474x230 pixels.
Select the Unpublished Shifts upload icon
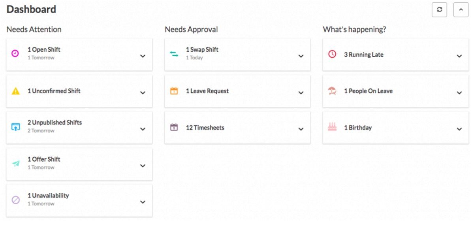[x=15, y=126]
